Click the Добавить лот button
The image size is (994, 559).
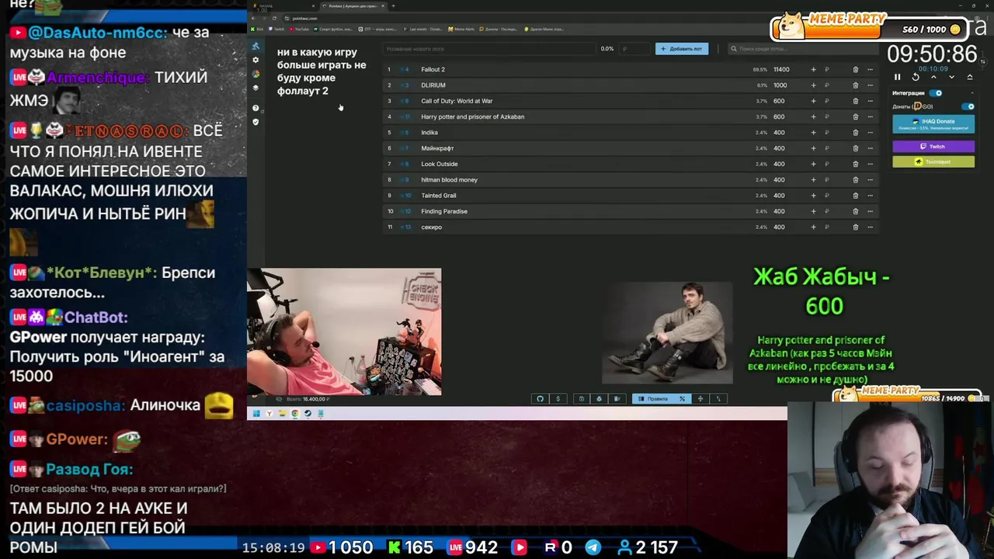pos(682,49)
